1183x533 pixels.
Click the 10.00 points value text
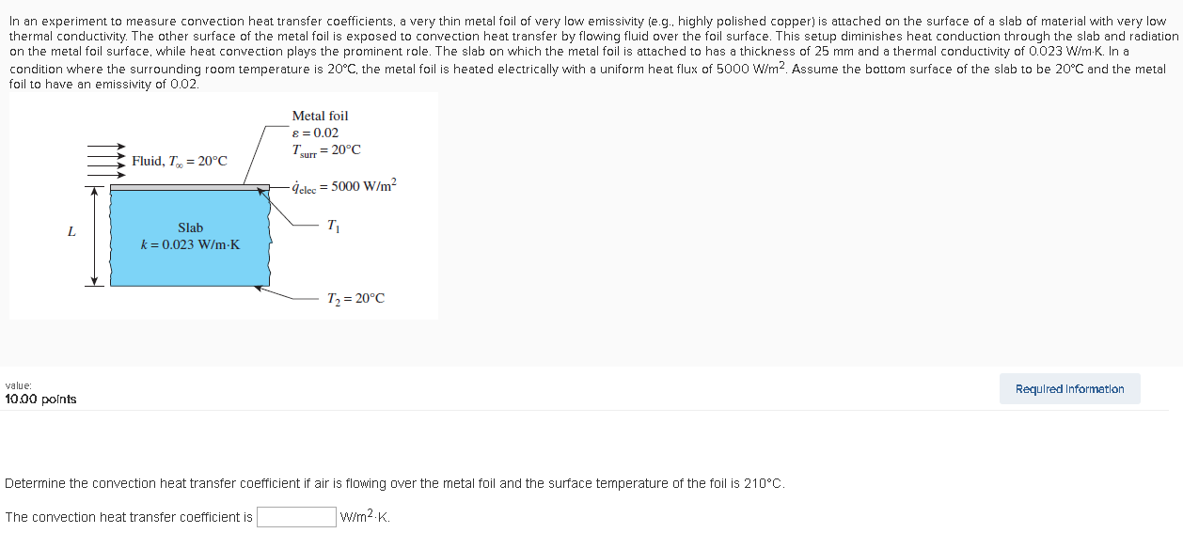coord(41,400)
